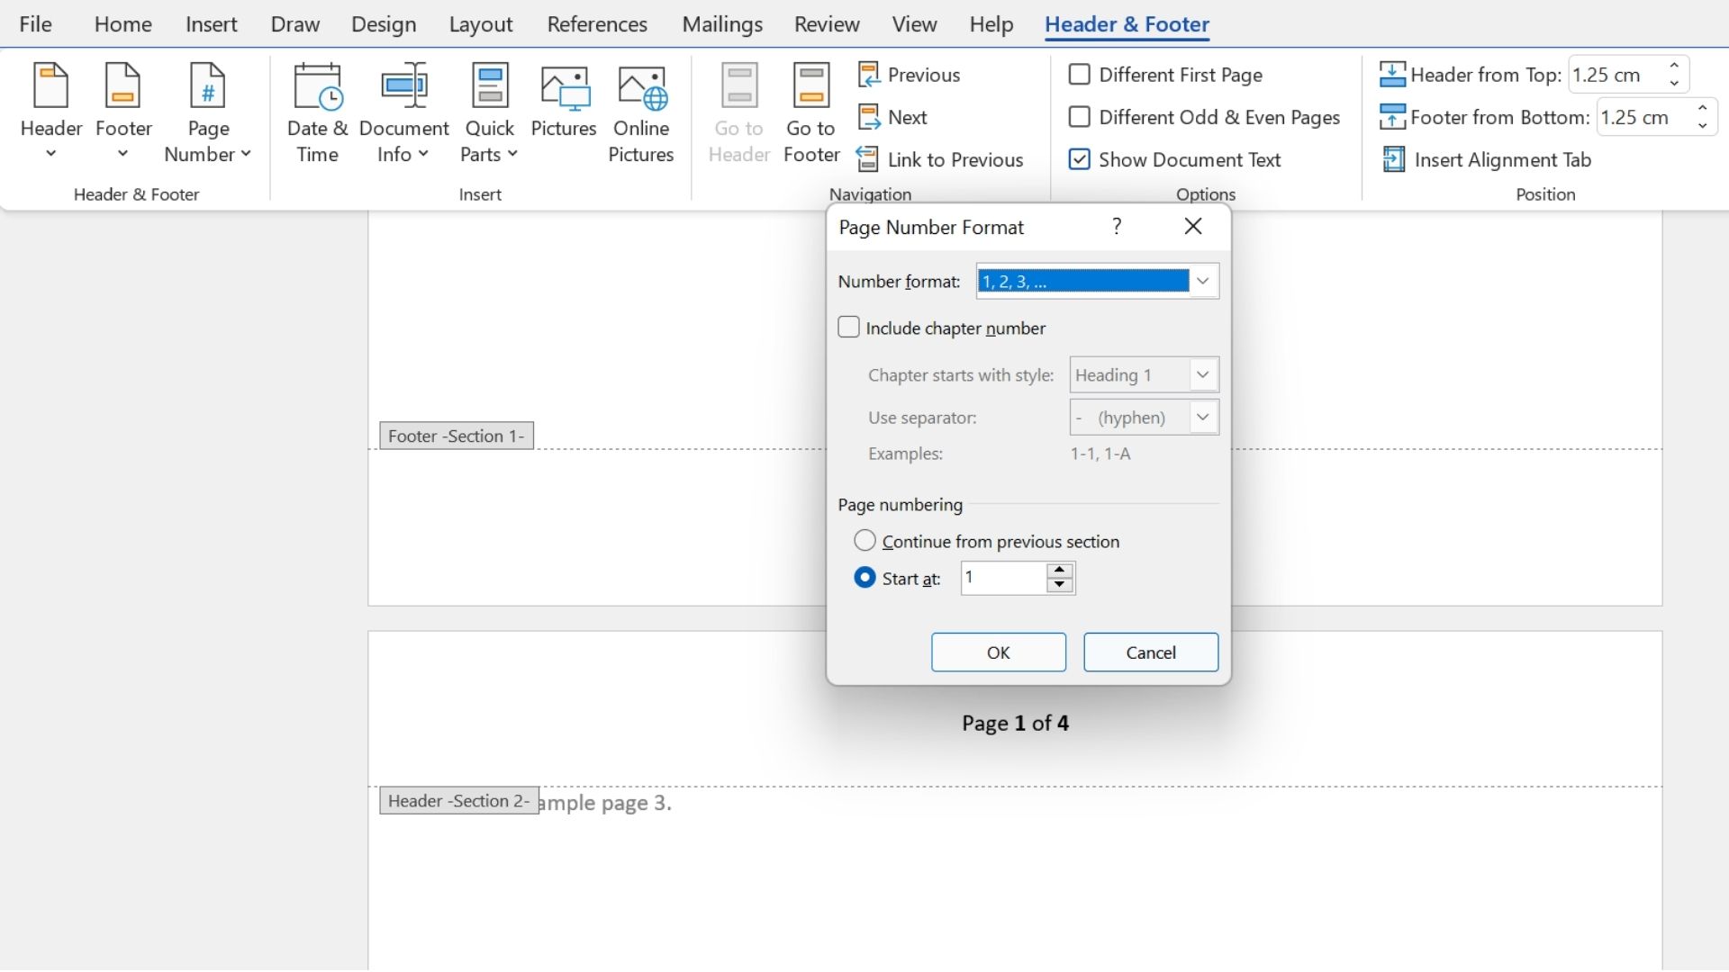Open the References menu

596,23
